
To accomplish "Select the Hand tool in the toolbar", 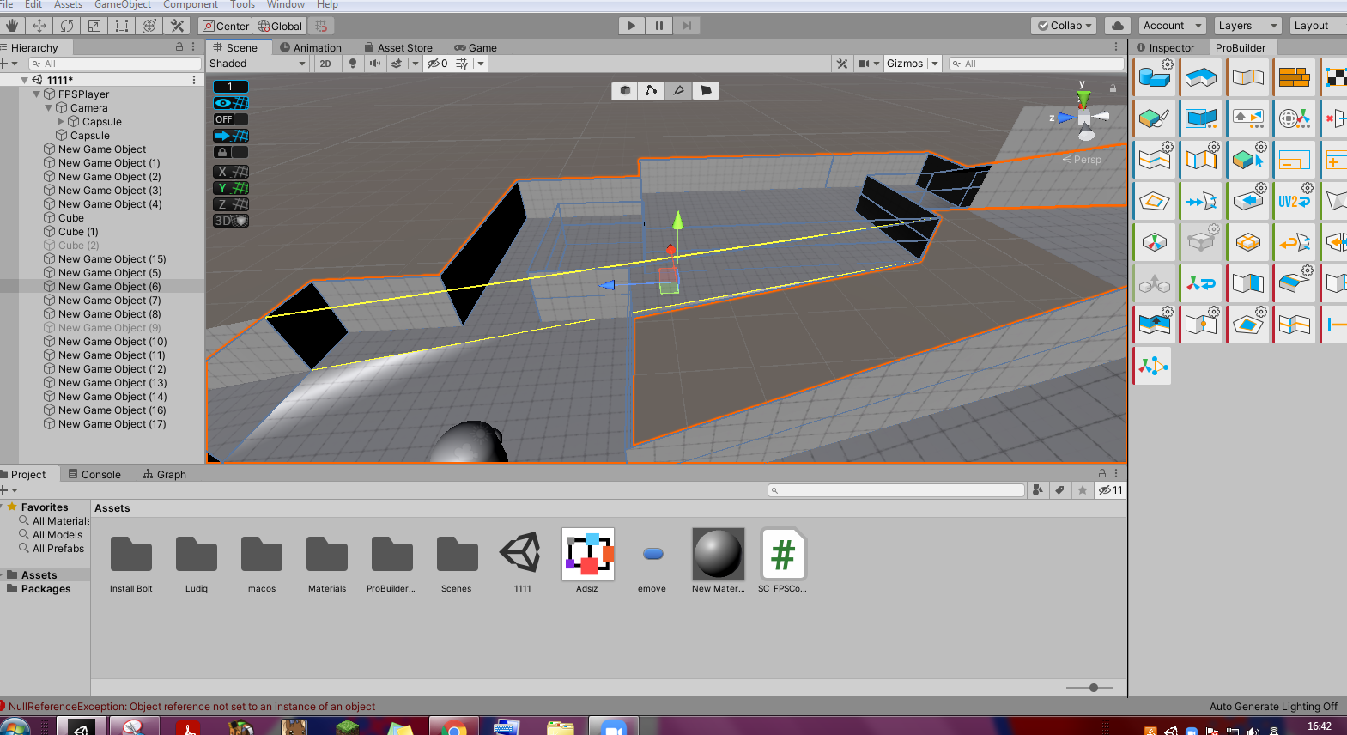I will point(12,26).
